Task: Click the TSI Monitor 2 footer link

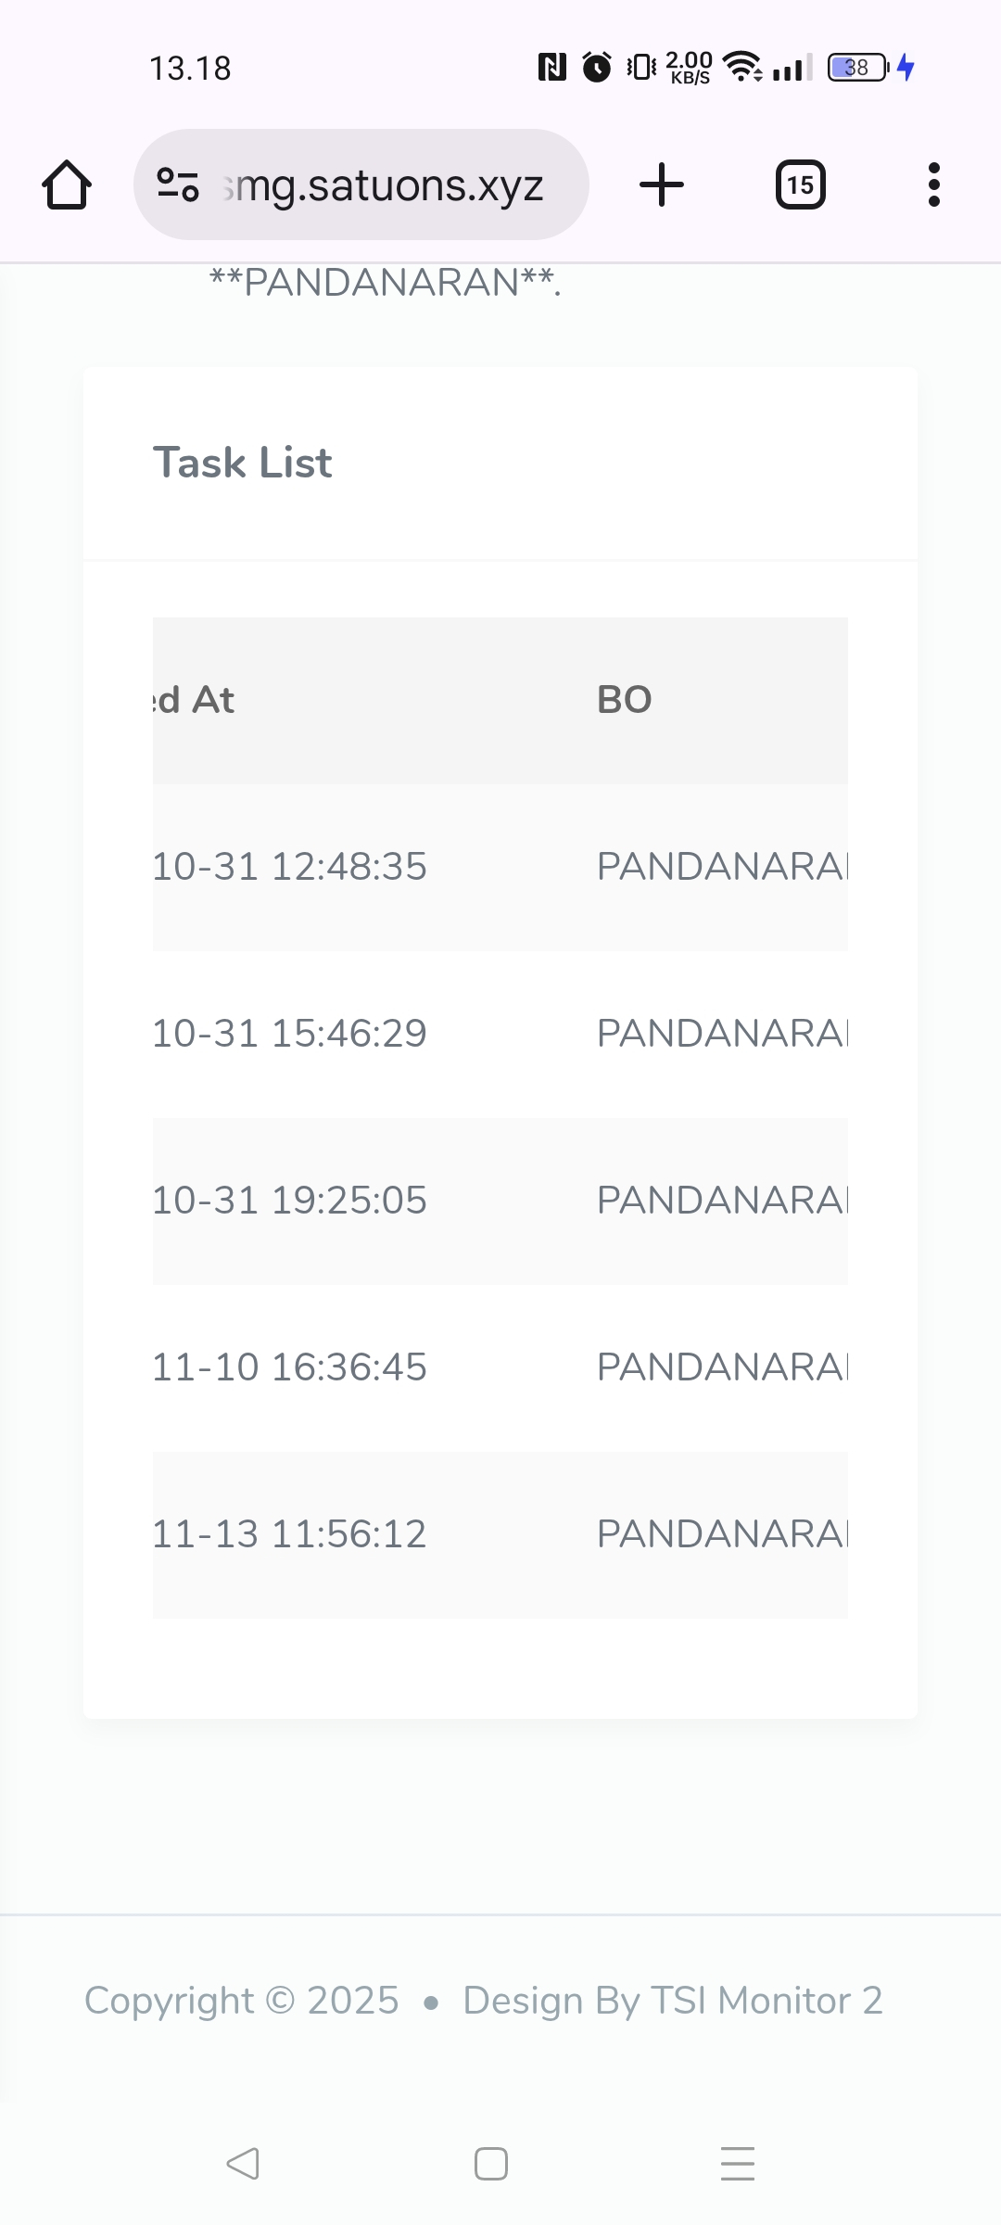Action: pyautogui.click(x=766, y=2001)
